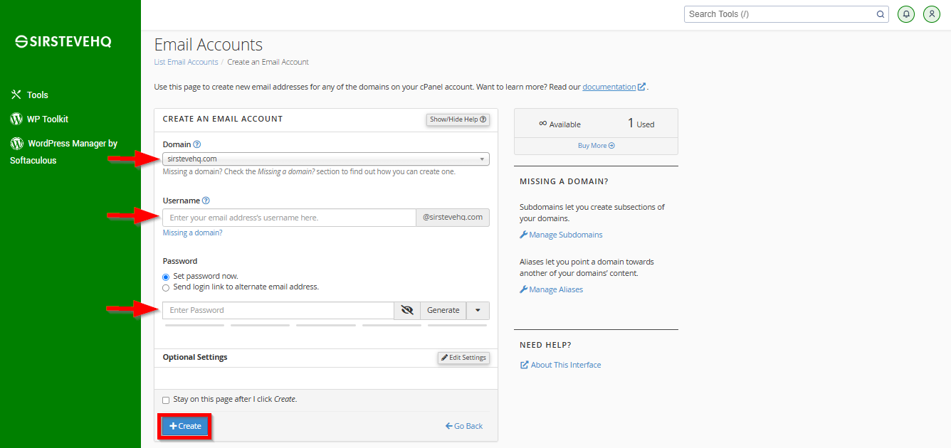Click the Buy More link
951x448 pixels.
596,146
